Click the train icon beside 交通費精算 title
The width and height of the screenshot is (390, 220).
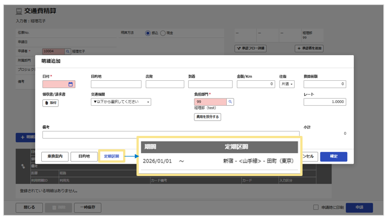(19, 11)
